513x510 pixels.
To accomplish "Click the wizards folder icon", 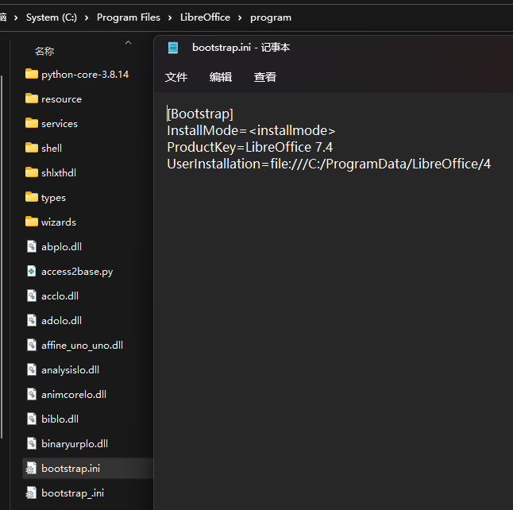I will tap(32, 222).
